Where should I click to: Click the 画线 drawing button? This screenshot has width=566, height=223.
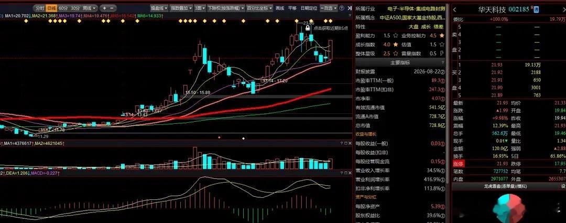pyautogui.click(x=280, y=8)
